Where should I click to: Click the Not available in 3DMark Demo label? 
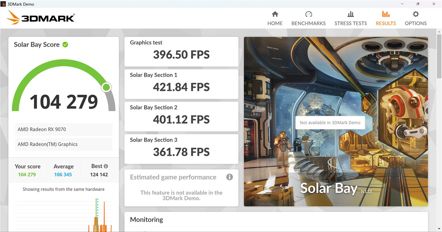[x=330, y=123]
